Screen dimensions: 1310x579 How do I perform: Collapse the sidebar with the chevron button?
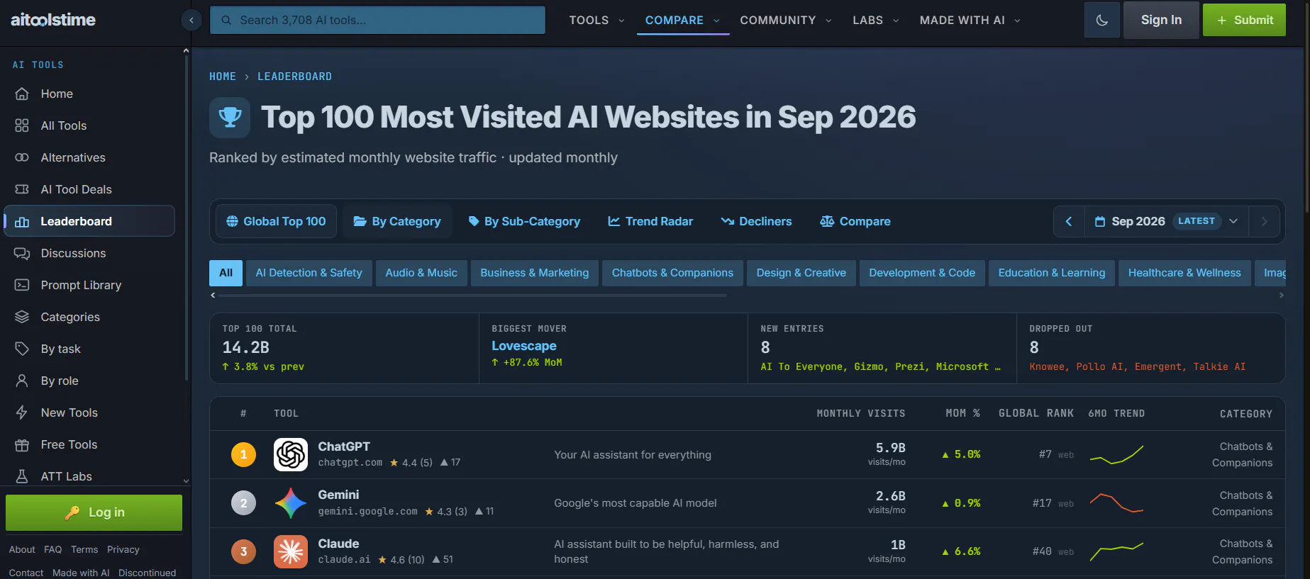(191, 21)
